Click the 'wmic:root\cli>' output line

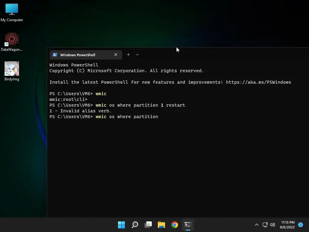pos(68,99)
